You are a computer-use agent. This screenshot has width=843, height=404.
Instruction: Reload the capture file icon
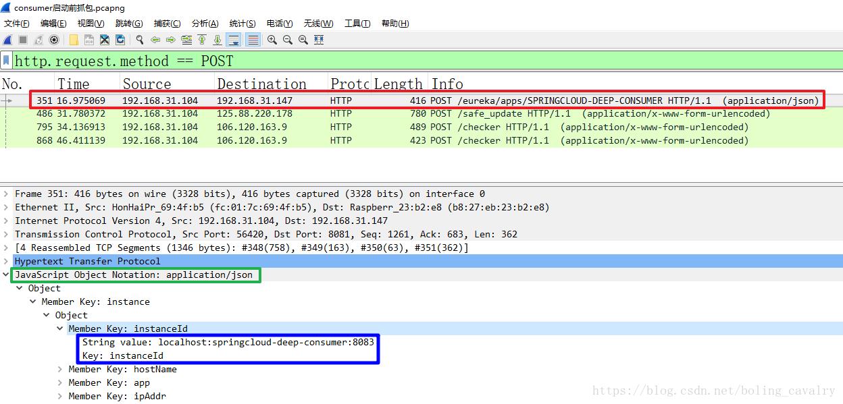(x=120, y=40)
